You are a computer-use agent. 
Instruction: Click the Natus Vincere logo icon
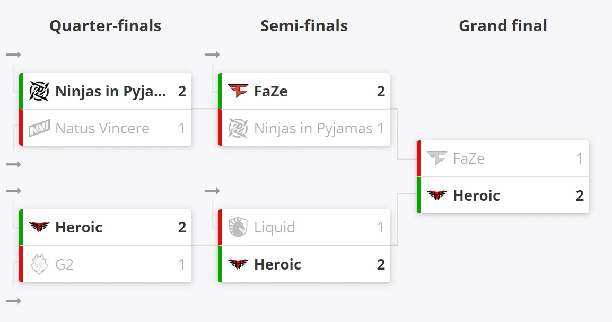pyautogui.click(x=39, y=128)
